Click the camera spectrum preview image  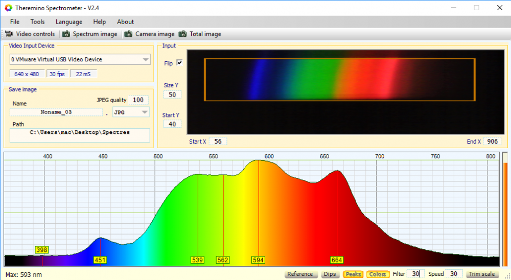pos(345,92)
